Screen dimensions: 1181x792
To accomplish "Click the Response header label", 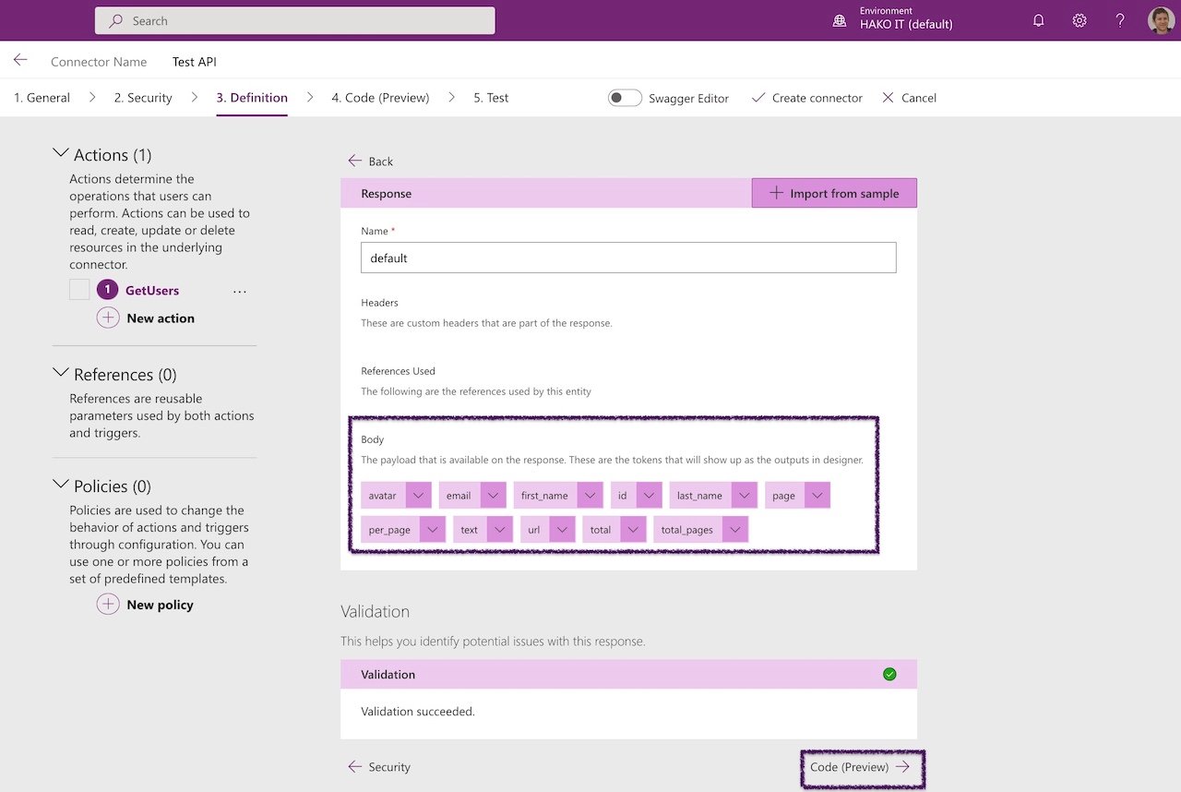I will 387,194.
